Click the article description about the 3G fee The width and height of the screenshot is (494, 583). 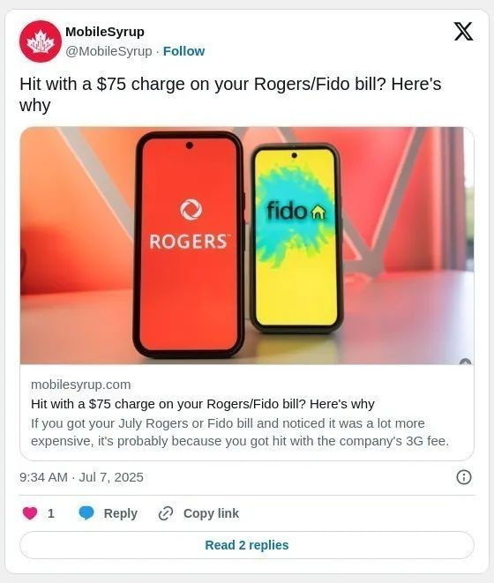[x=240, y=432]
